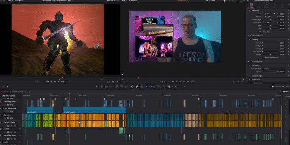
Task: Open the Audio tab in Inspector
Action: [259, 5]
